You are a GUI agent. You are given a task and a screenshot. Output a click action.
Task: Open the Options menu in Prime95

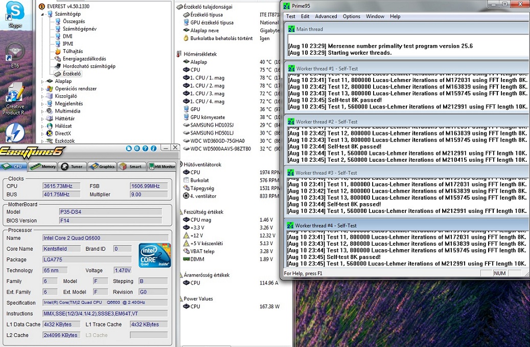tap(351, 16)
